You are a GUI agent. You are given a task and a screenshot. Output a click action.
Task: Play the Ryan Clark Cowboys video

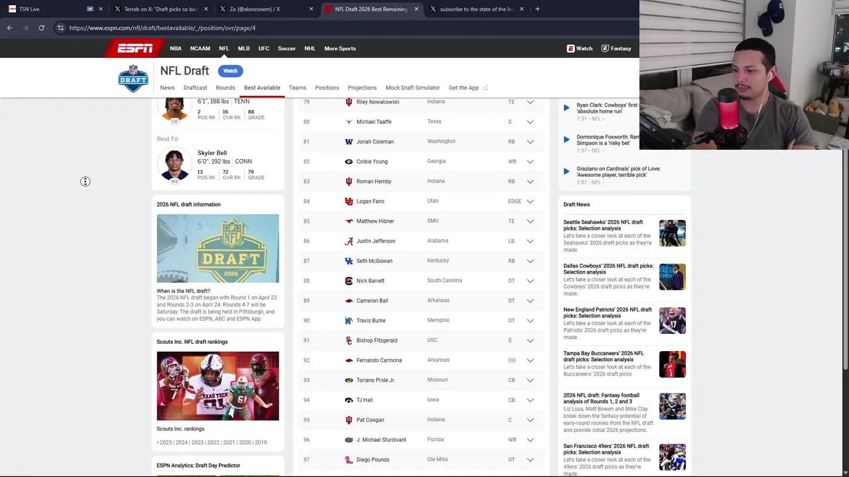(x=566, y=107)
